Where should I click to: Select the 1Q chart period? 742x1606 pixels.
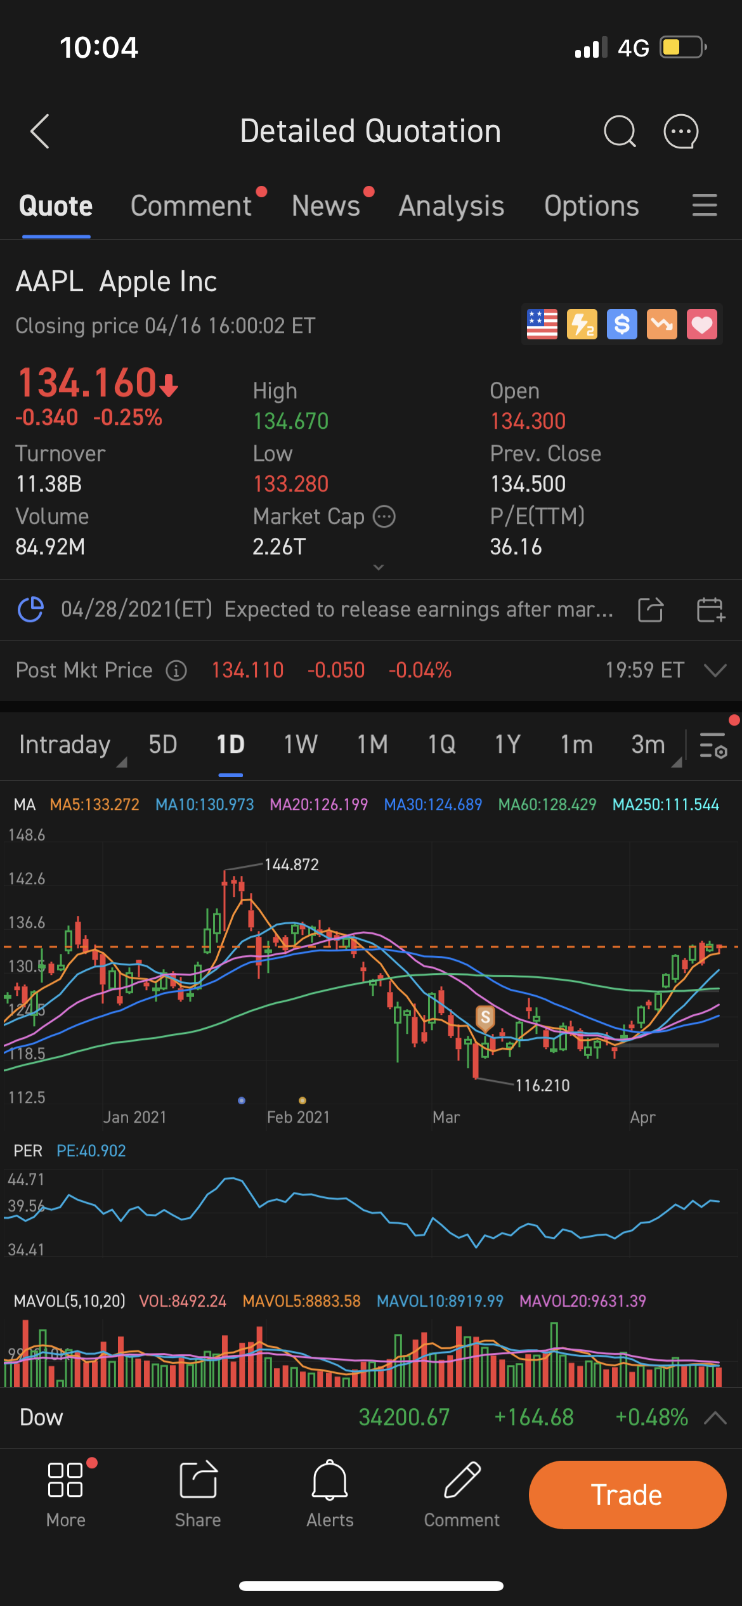[442, 745]
